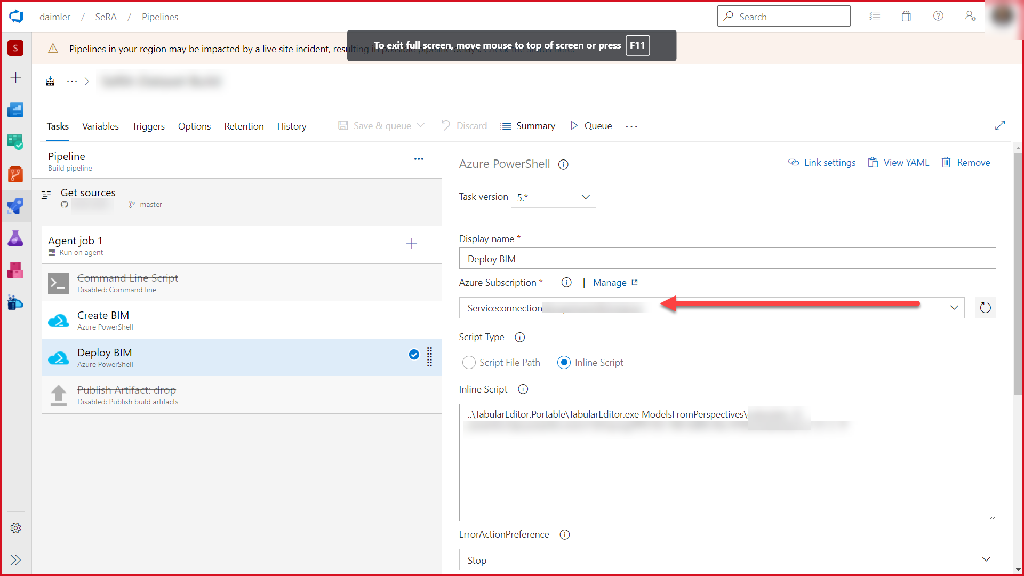
Task: Refresh the Azure Subscription list
Action: click(986, 308)
